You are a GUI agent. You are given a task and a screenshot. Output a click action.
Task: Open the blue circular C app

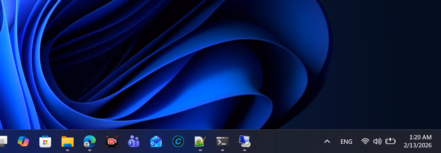coord(178,141)
